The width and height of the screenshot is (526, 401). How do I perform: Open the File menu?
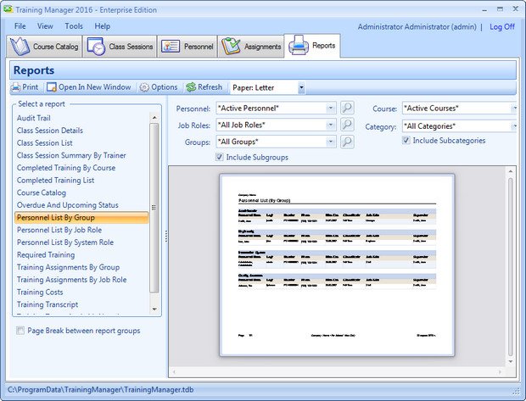pos(20,26)
